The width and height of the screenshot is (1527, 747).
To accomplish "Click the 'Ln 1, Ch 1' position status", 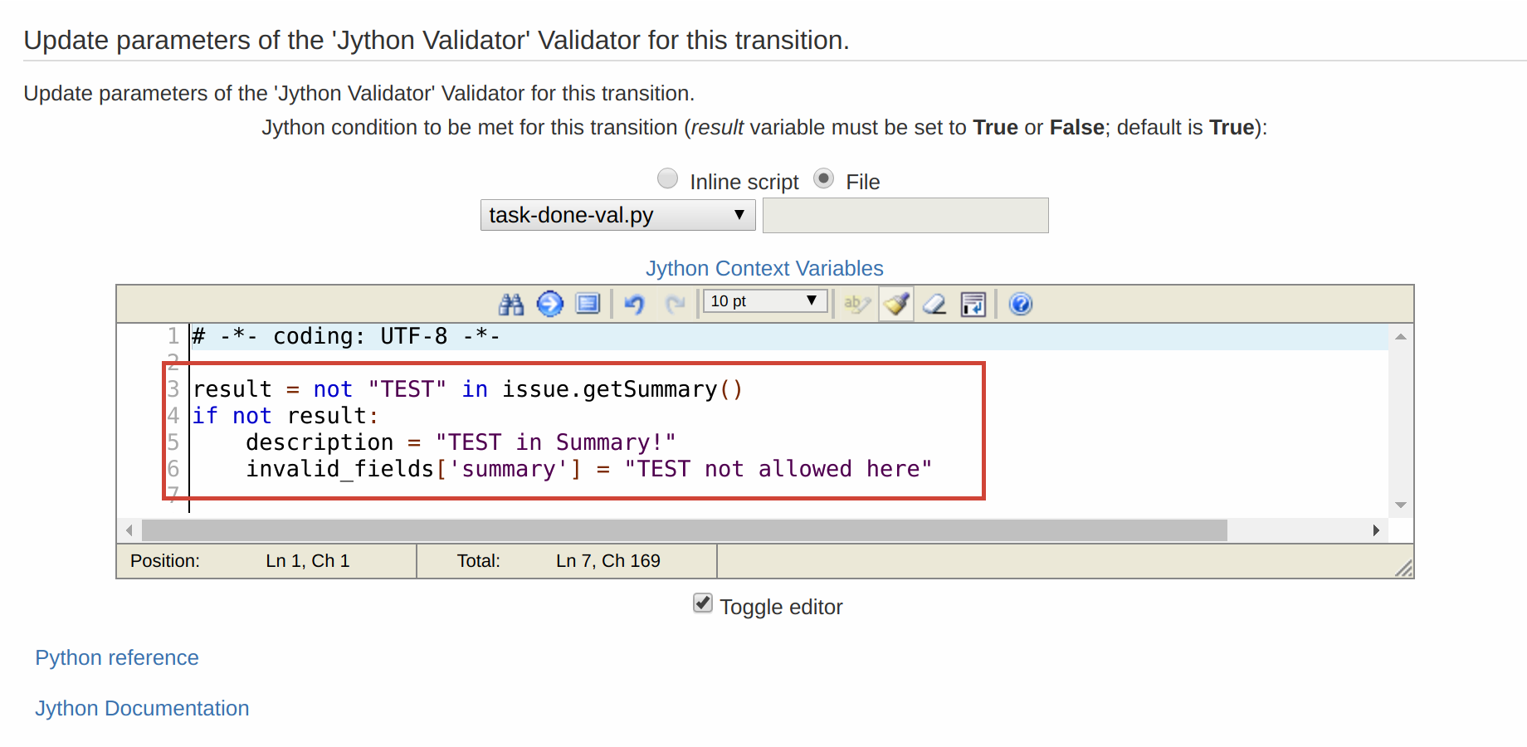I will 308,561.
